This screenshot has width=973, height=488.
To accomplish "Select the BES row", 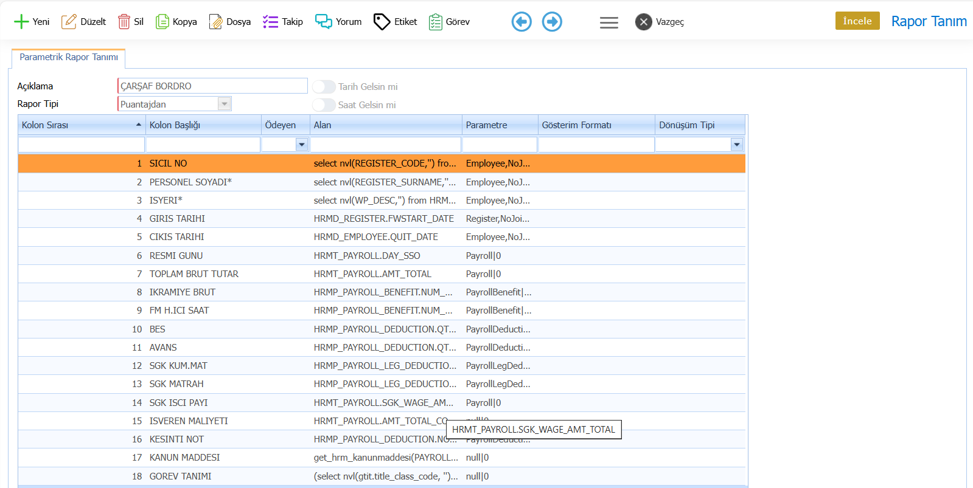I will 382,329.
